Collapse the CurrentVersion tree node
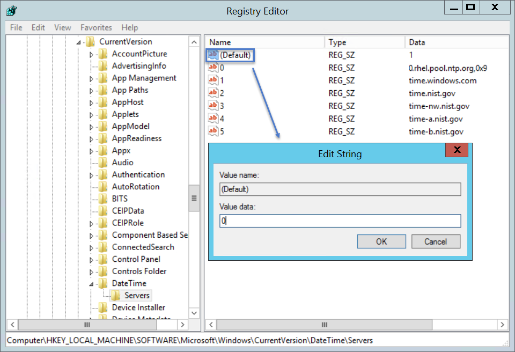 coord(79,41)
